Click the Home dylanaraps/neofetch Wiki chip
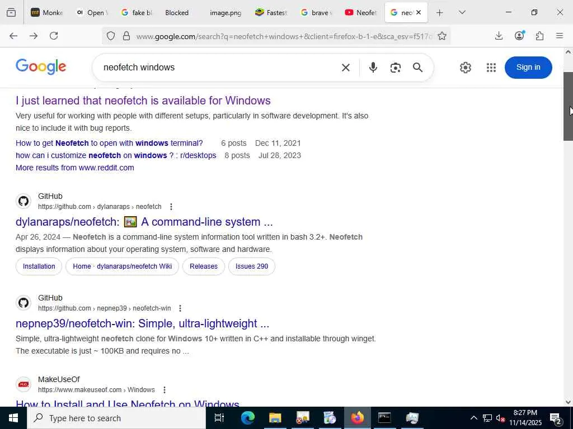This screenshot has height=429, width=573. click(x=122, y=266)
